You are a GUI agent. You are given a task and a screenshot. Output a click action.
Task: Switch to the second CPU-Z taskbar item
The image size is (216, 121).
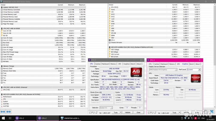(x=47, y=118)
